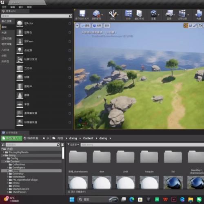Toggle the world coordinate globe icon
Viewport: 204px width, 204px height.
[200, 25]
